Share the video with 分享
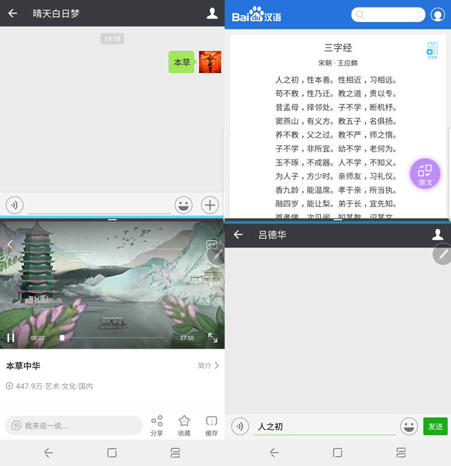 pos(156,425)
